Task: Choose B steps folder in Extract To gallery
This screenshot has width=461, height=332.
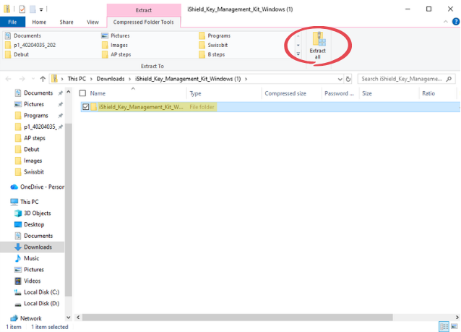Action: [216, 54]
